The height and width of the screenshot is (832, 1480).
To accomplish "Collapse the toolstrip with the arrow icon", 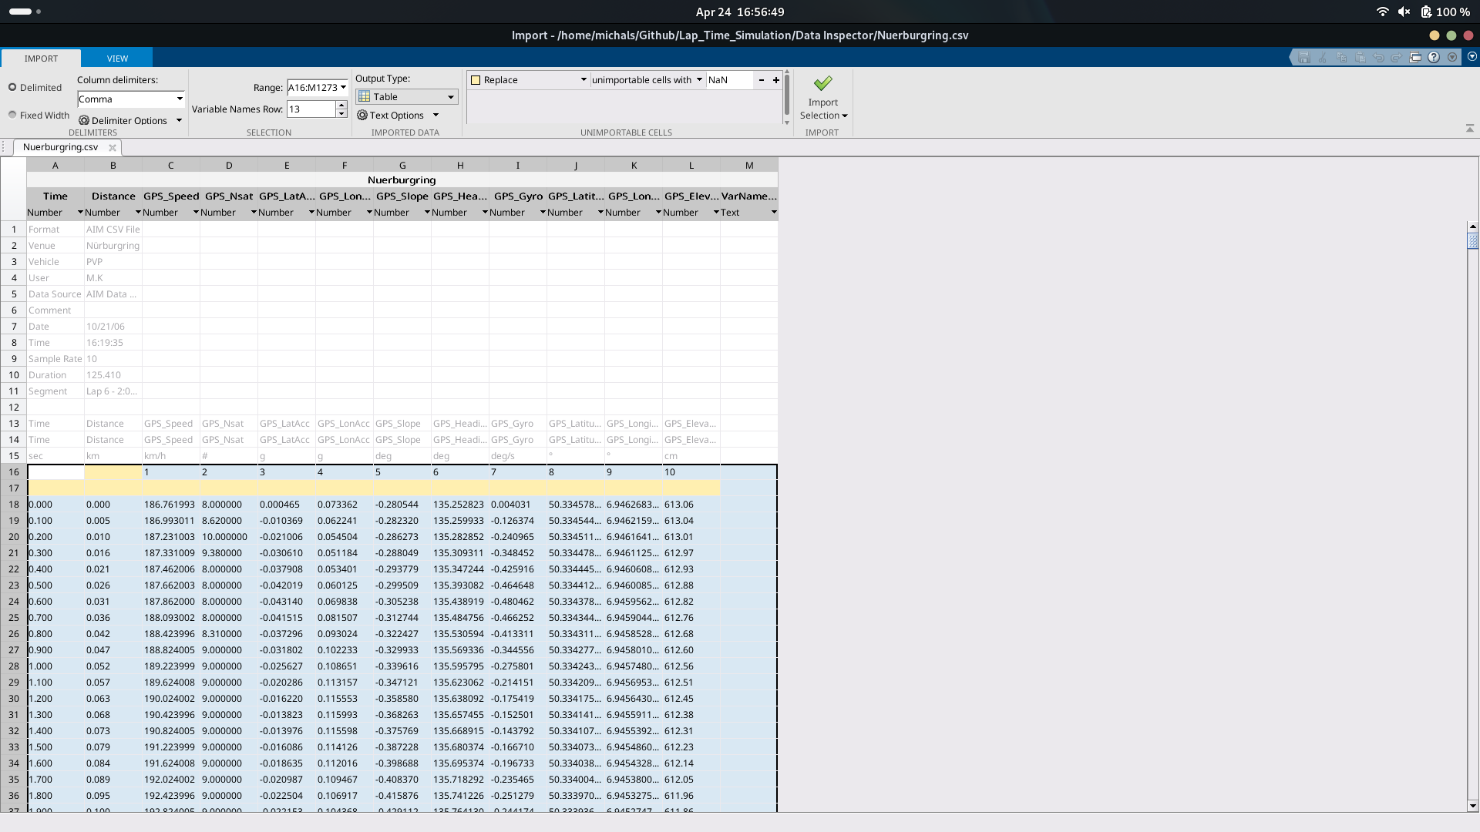I will tap(1469, 129).
